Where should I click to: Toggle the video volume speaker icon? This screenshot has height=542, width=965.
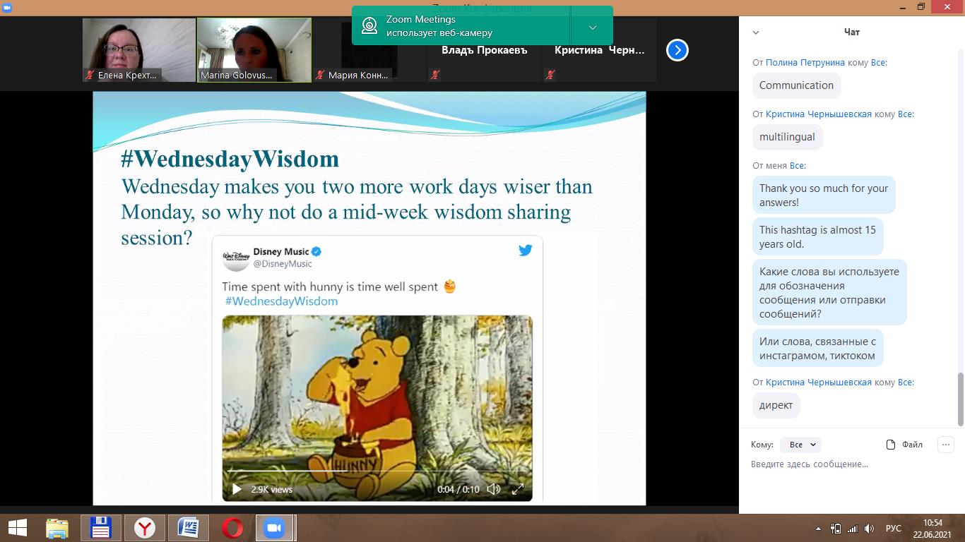click(x=494, y=489)
